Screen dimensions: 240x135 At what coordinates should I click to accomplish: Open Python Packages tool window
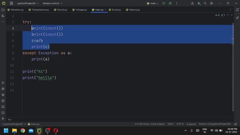coord(3,89)
